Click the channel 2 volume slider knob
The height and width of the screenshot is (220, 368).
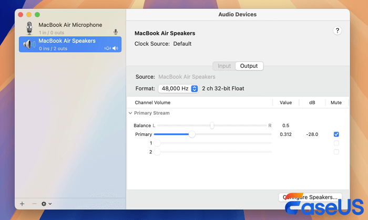click(x=157, y=152)
